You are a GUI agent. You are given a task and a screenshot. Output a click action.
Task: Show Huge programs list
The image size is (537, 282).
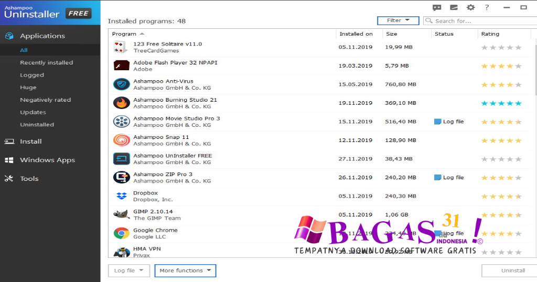pyautogui.click(x=28, y=87)
